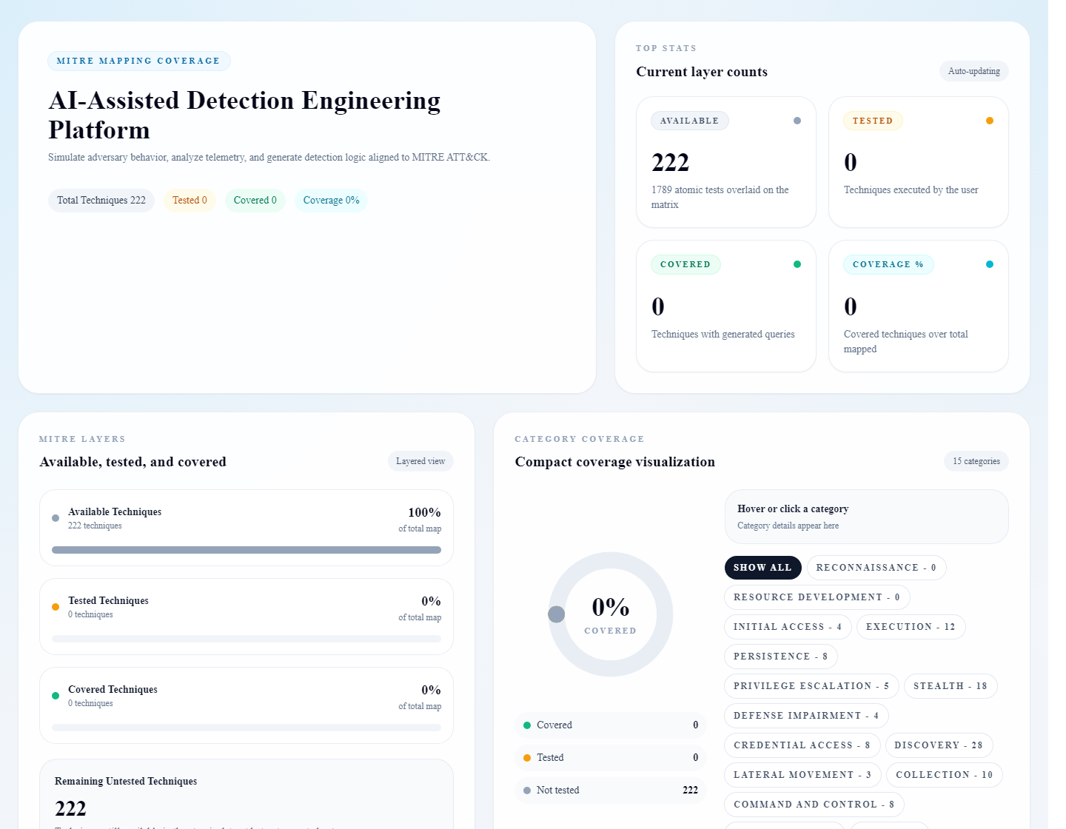Click the 100% value for Available Techniques

[425, 512]
